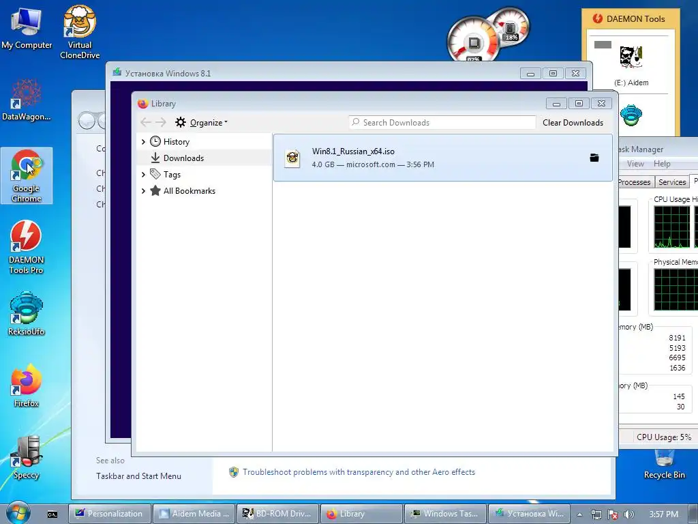This screenshot has height=524, width=698.
Task: Click the taskbar clock showing 3:57 PM
Action: [663, 514]
